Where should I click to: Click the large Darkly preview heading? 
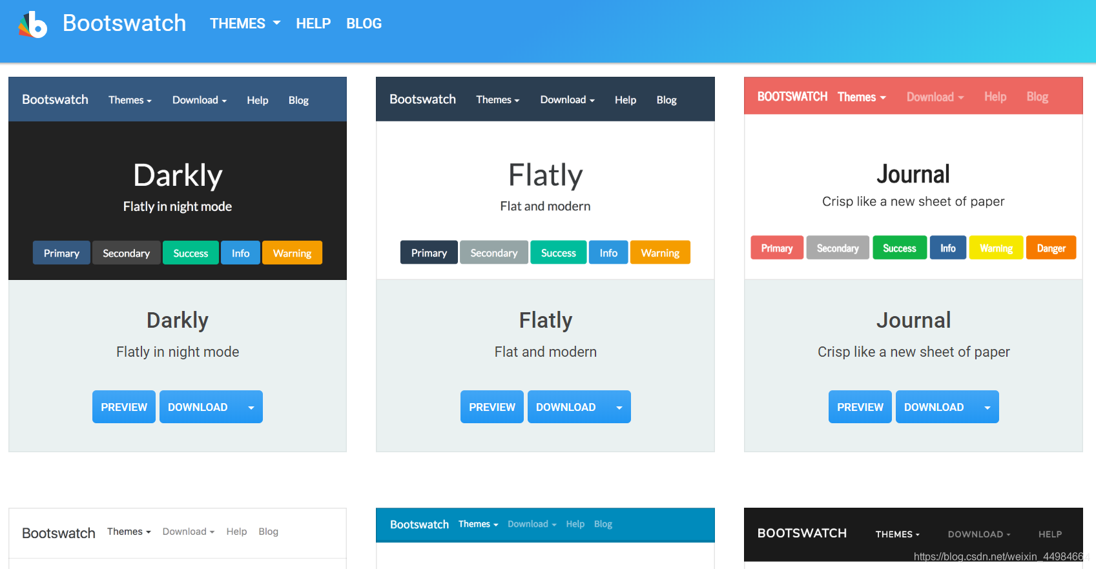[x=178, y=175]
